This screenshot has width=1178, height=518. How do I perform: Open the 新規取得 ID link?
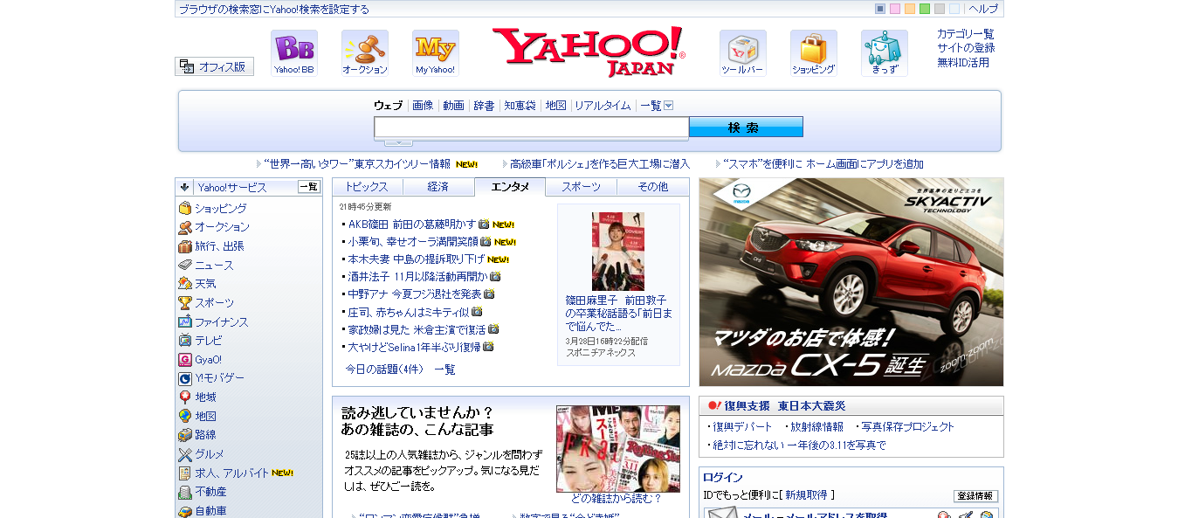click(x=807, y=494)
